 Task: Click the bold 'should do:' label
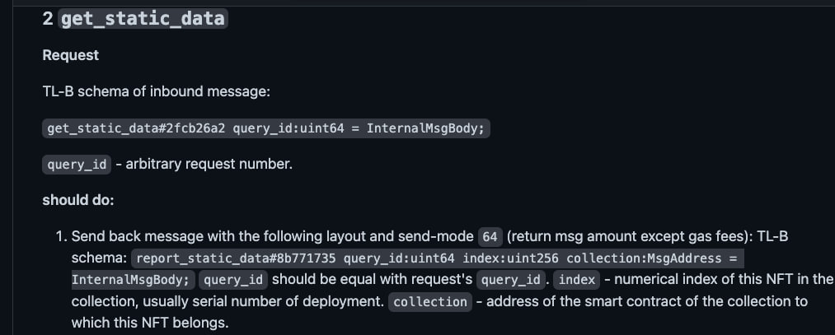coord(78,201)
